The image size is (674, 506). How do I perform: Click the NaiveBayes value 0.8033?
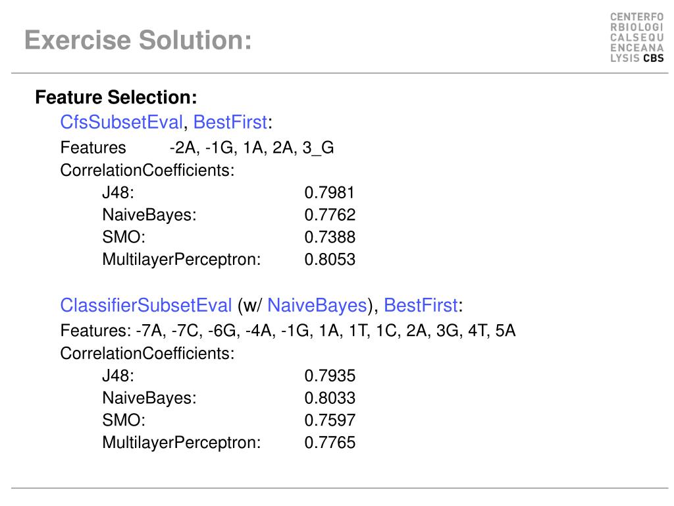click(x=330, y=398)
